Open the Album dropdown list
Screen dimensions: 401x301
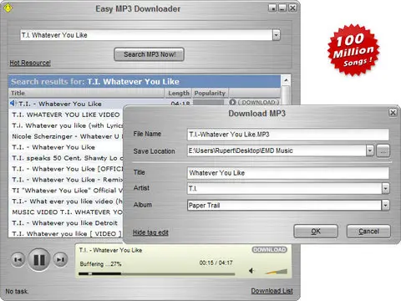[x=385, y=206]
